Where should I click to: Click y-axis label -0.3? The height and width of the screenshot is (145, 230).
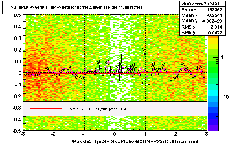[x=17, y=108]
